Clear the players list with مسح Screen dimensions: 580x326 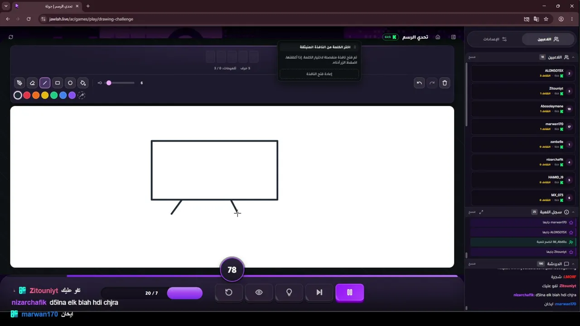tap(472, 57)
